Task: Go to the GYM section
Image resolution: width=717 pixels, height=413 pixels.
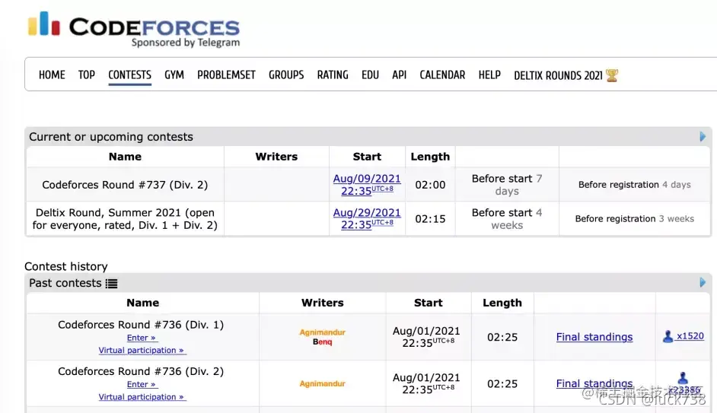Action: tap(174, 75)
